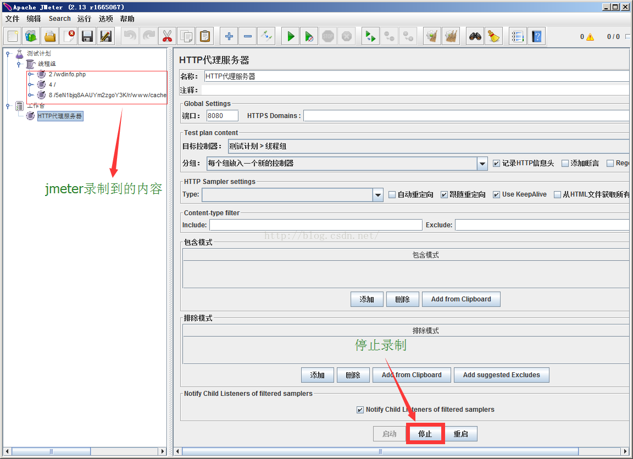Click the Open file toolbar icon
This screenshot has height=459, width=633.
(x=49, y=36)
